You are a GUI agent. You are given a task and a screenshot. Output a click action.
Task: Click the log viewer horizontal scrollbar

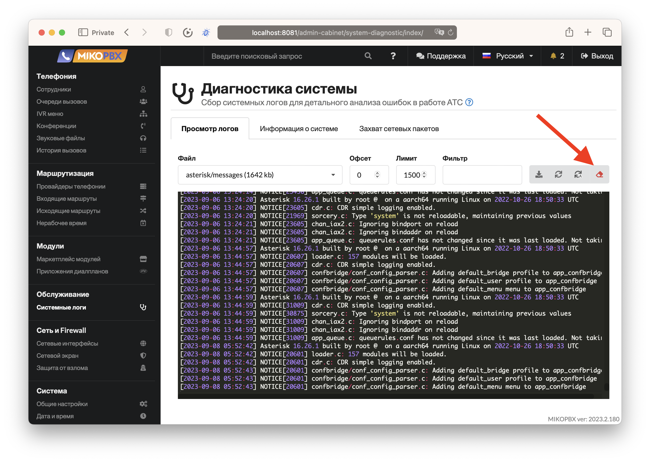pyautogui.click(x=387, y=396)
